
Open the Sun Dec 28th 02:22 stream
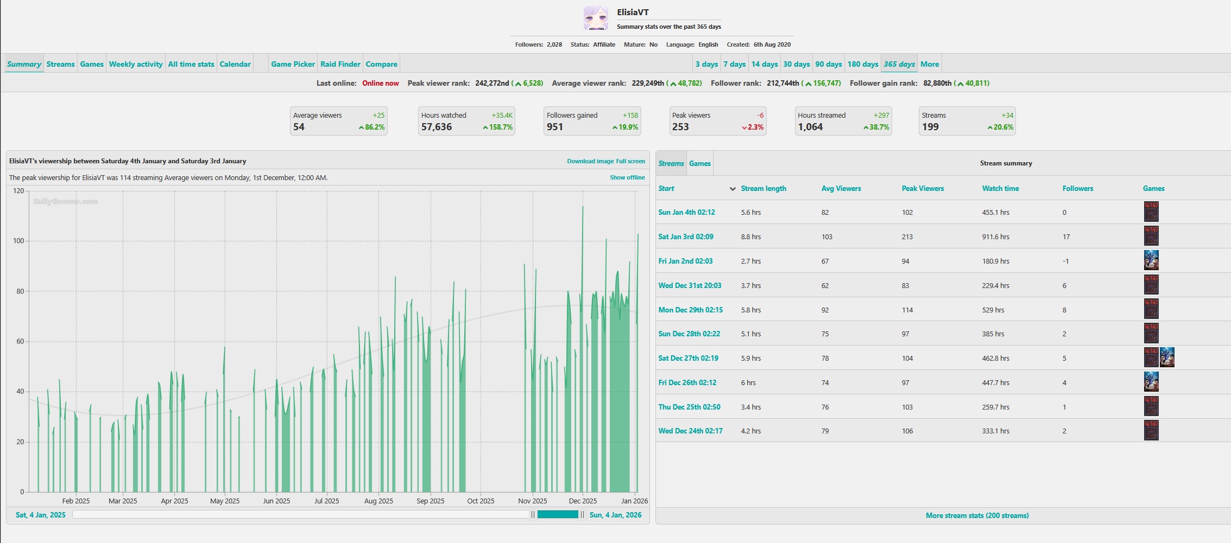pos(689,334)
